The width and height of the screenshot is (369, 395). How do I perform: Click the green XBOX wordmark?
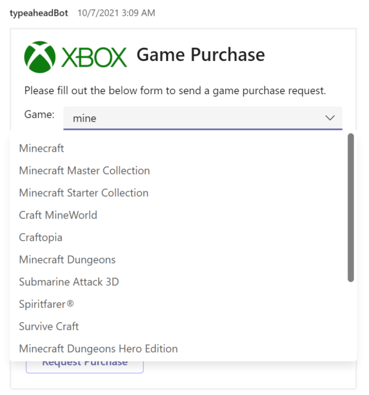pos(94,58)
